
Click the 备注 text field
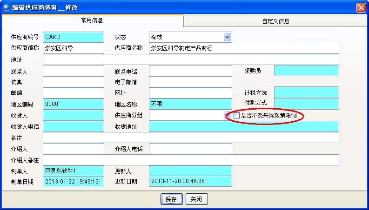(x=191, y=138)
